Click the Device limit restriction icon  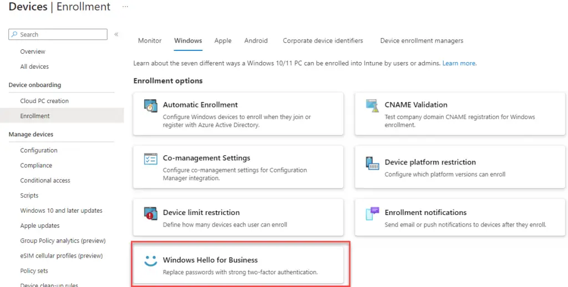point(150,213)
